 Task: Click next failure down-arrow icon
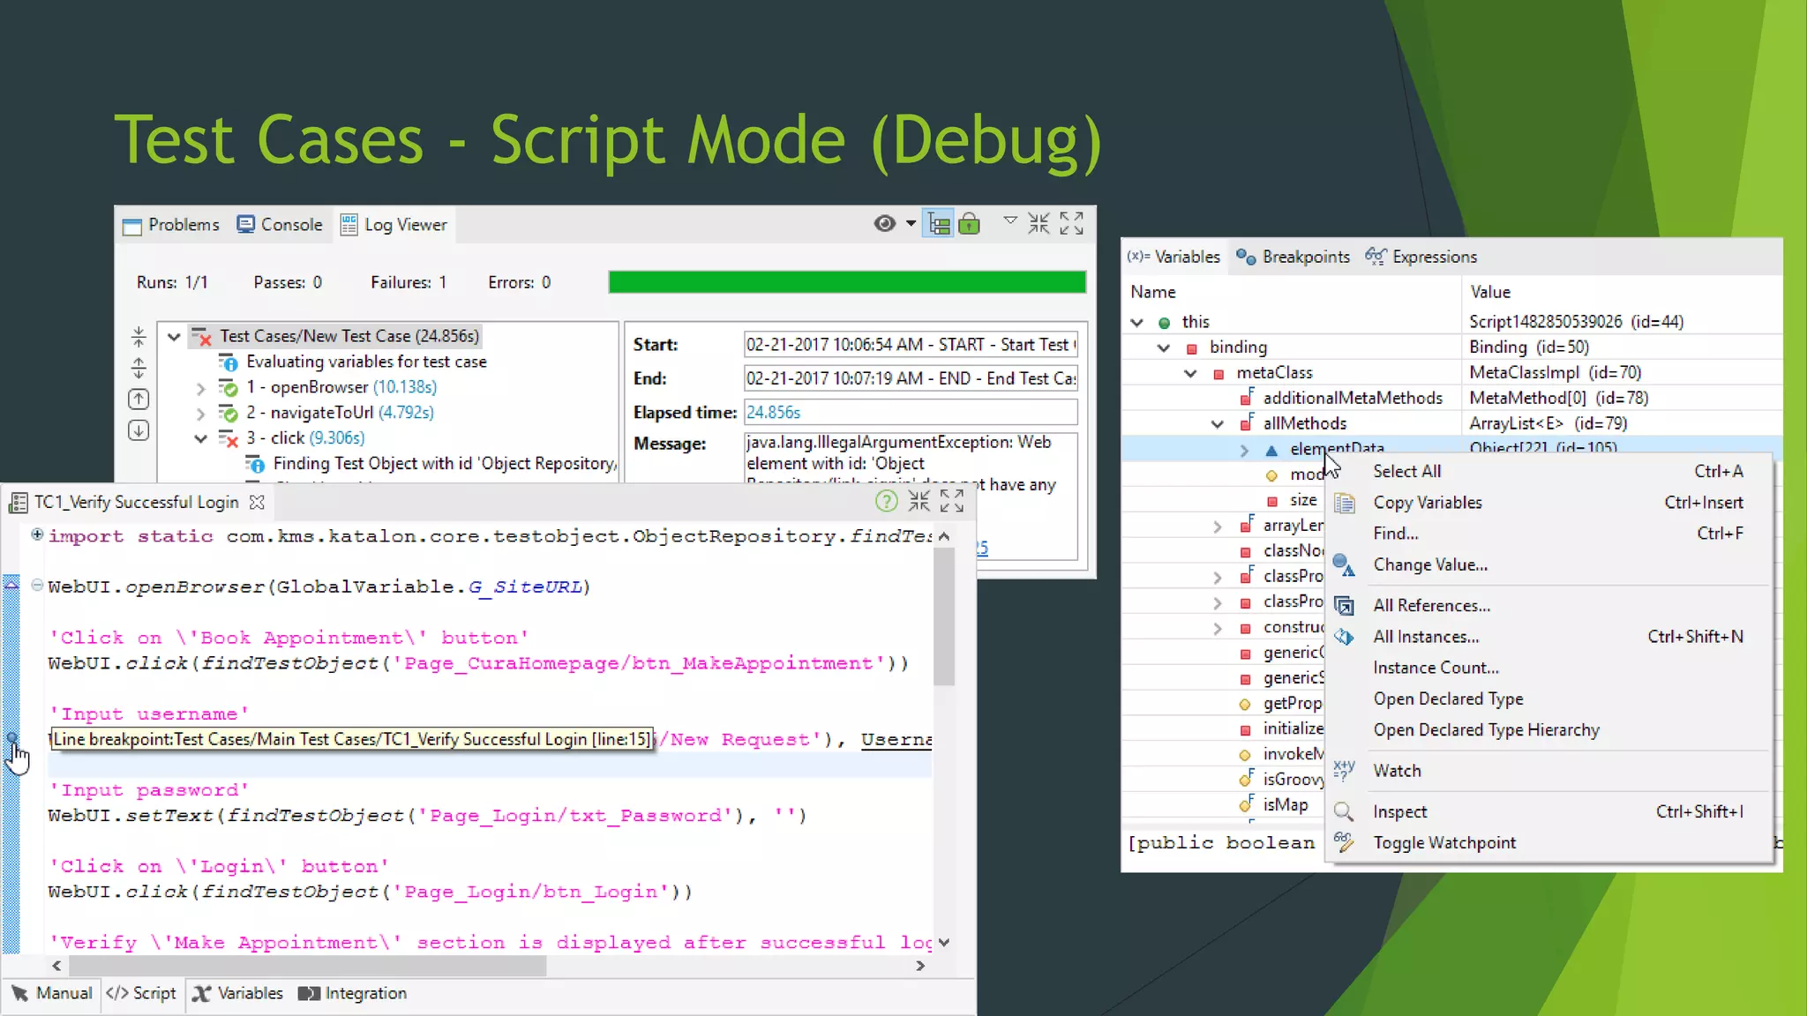point(139,430)
